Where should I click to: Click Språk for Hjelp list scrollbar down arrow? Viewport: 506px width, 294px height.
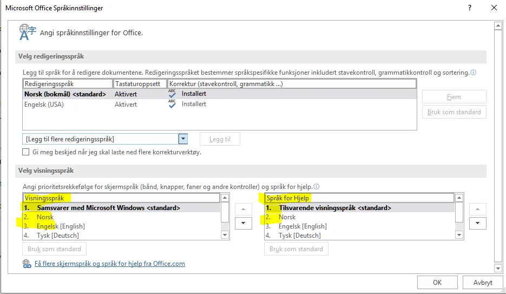point(459,235)
